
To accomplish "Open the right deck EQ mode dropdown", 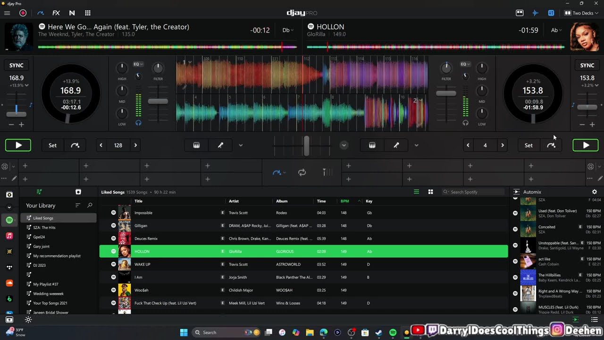I will [465, 64].
